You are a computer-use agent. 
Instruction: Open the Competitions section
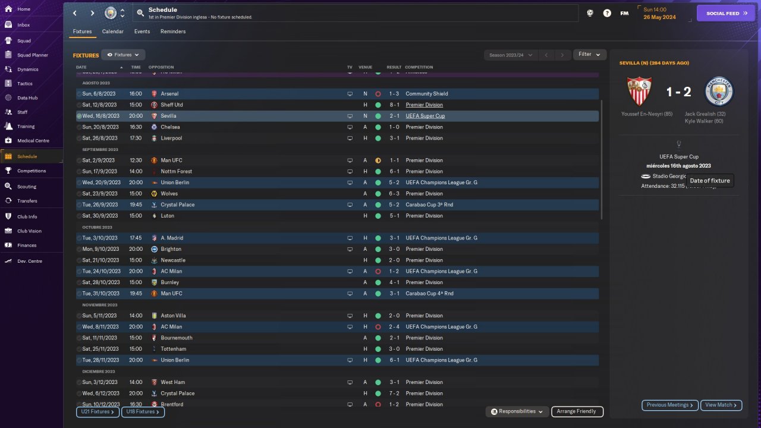coord(32,171)
